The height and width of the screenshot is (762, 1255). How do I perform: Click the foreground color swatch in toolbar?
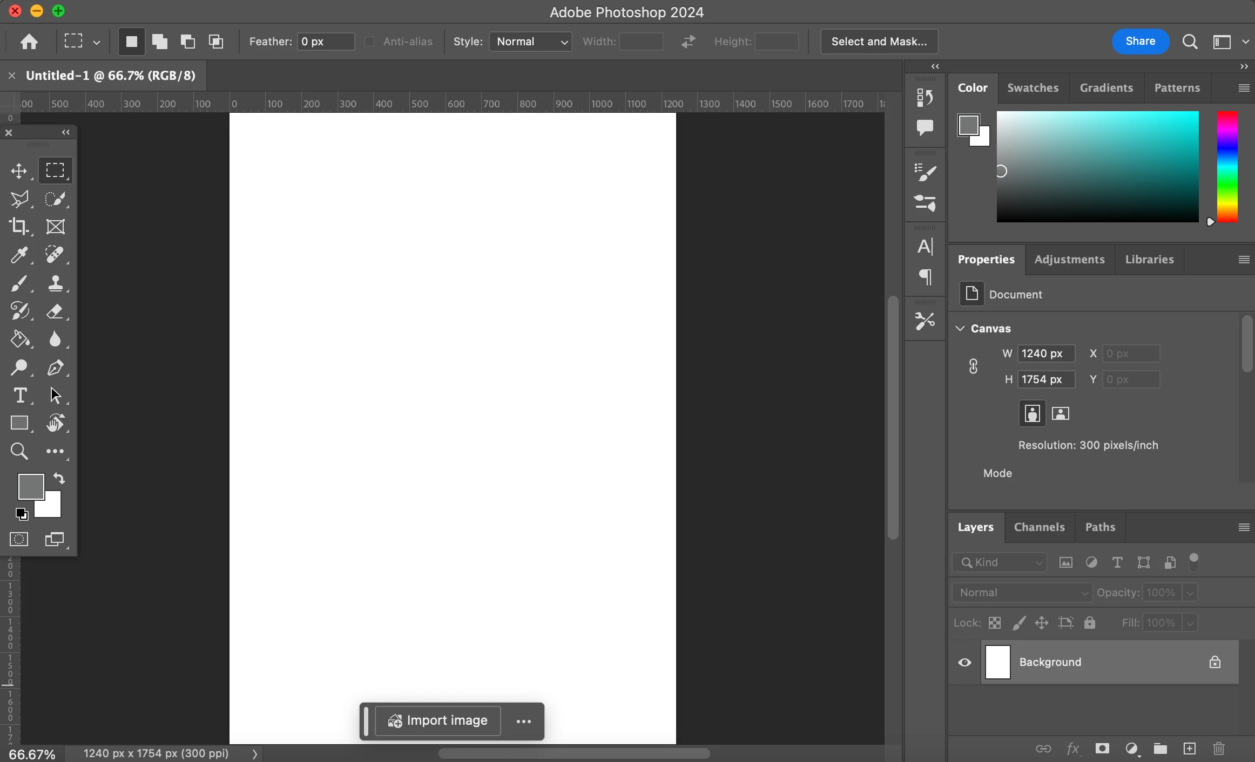[30, 486]
